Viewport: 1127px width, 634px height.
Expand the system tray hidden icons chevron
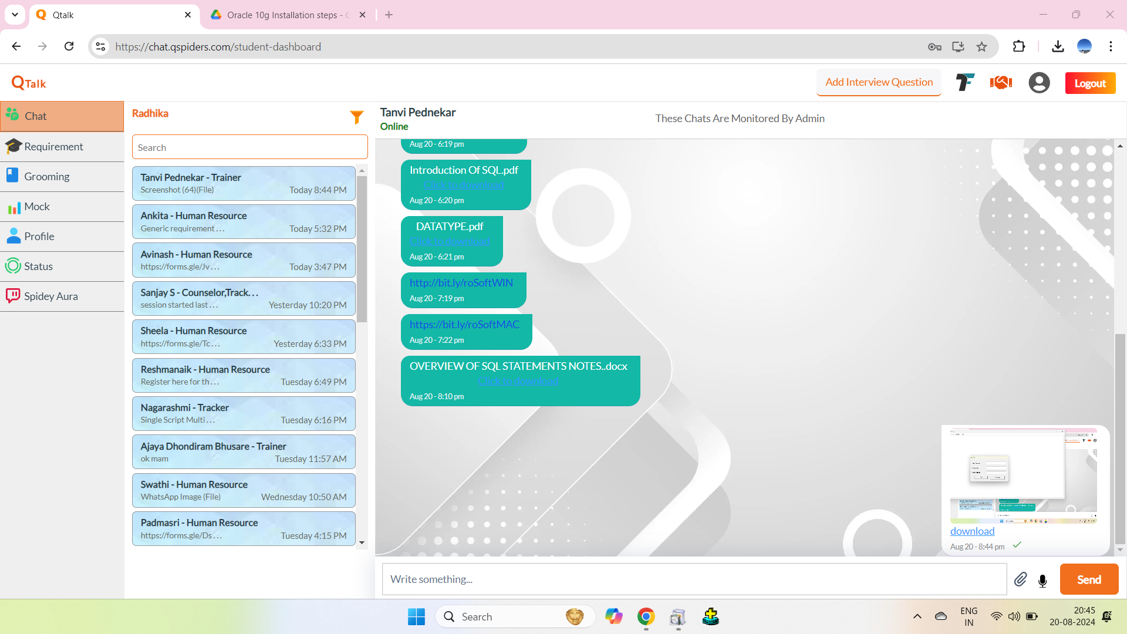pyautogui.click(x=917, y=616)
